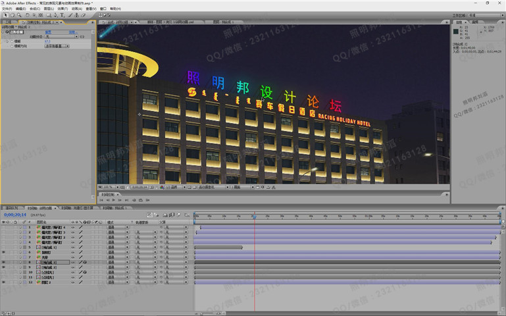This screenshot has width=506, height=316.
Task: Toggle visibility eye of layer 12
Action: 3,282
